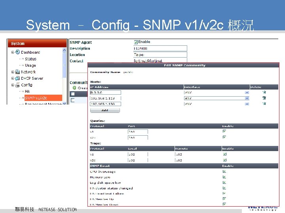Click System menu scrollbar thumb
Image resolution: width=285 pixels, height=213 pixels.
pyautogui.click(x=64, y=65)
